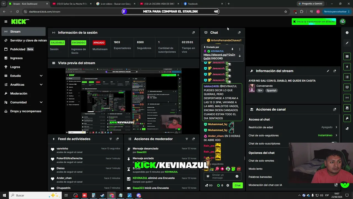Viewport: 353px width, 199px height.
Task: Open chat settings gear icon
Action: point(228,185)
